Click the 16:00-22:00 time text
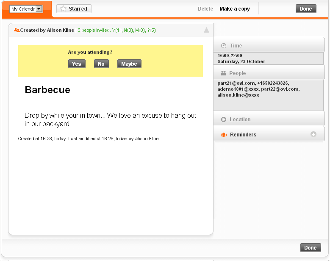 (230, 56)
